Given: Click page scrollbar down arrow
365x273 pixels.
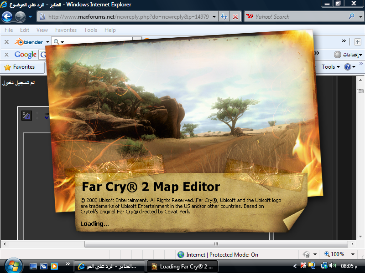Looking at the screenshot, I should point(360,237).
